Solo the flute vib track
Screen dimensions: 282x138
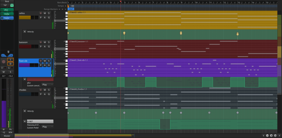click(x=49, y=61)
